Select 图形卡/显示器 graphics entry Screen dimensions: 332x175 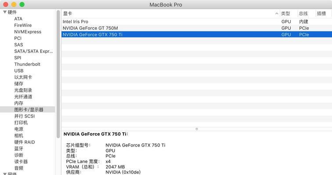tap(28, 109)
